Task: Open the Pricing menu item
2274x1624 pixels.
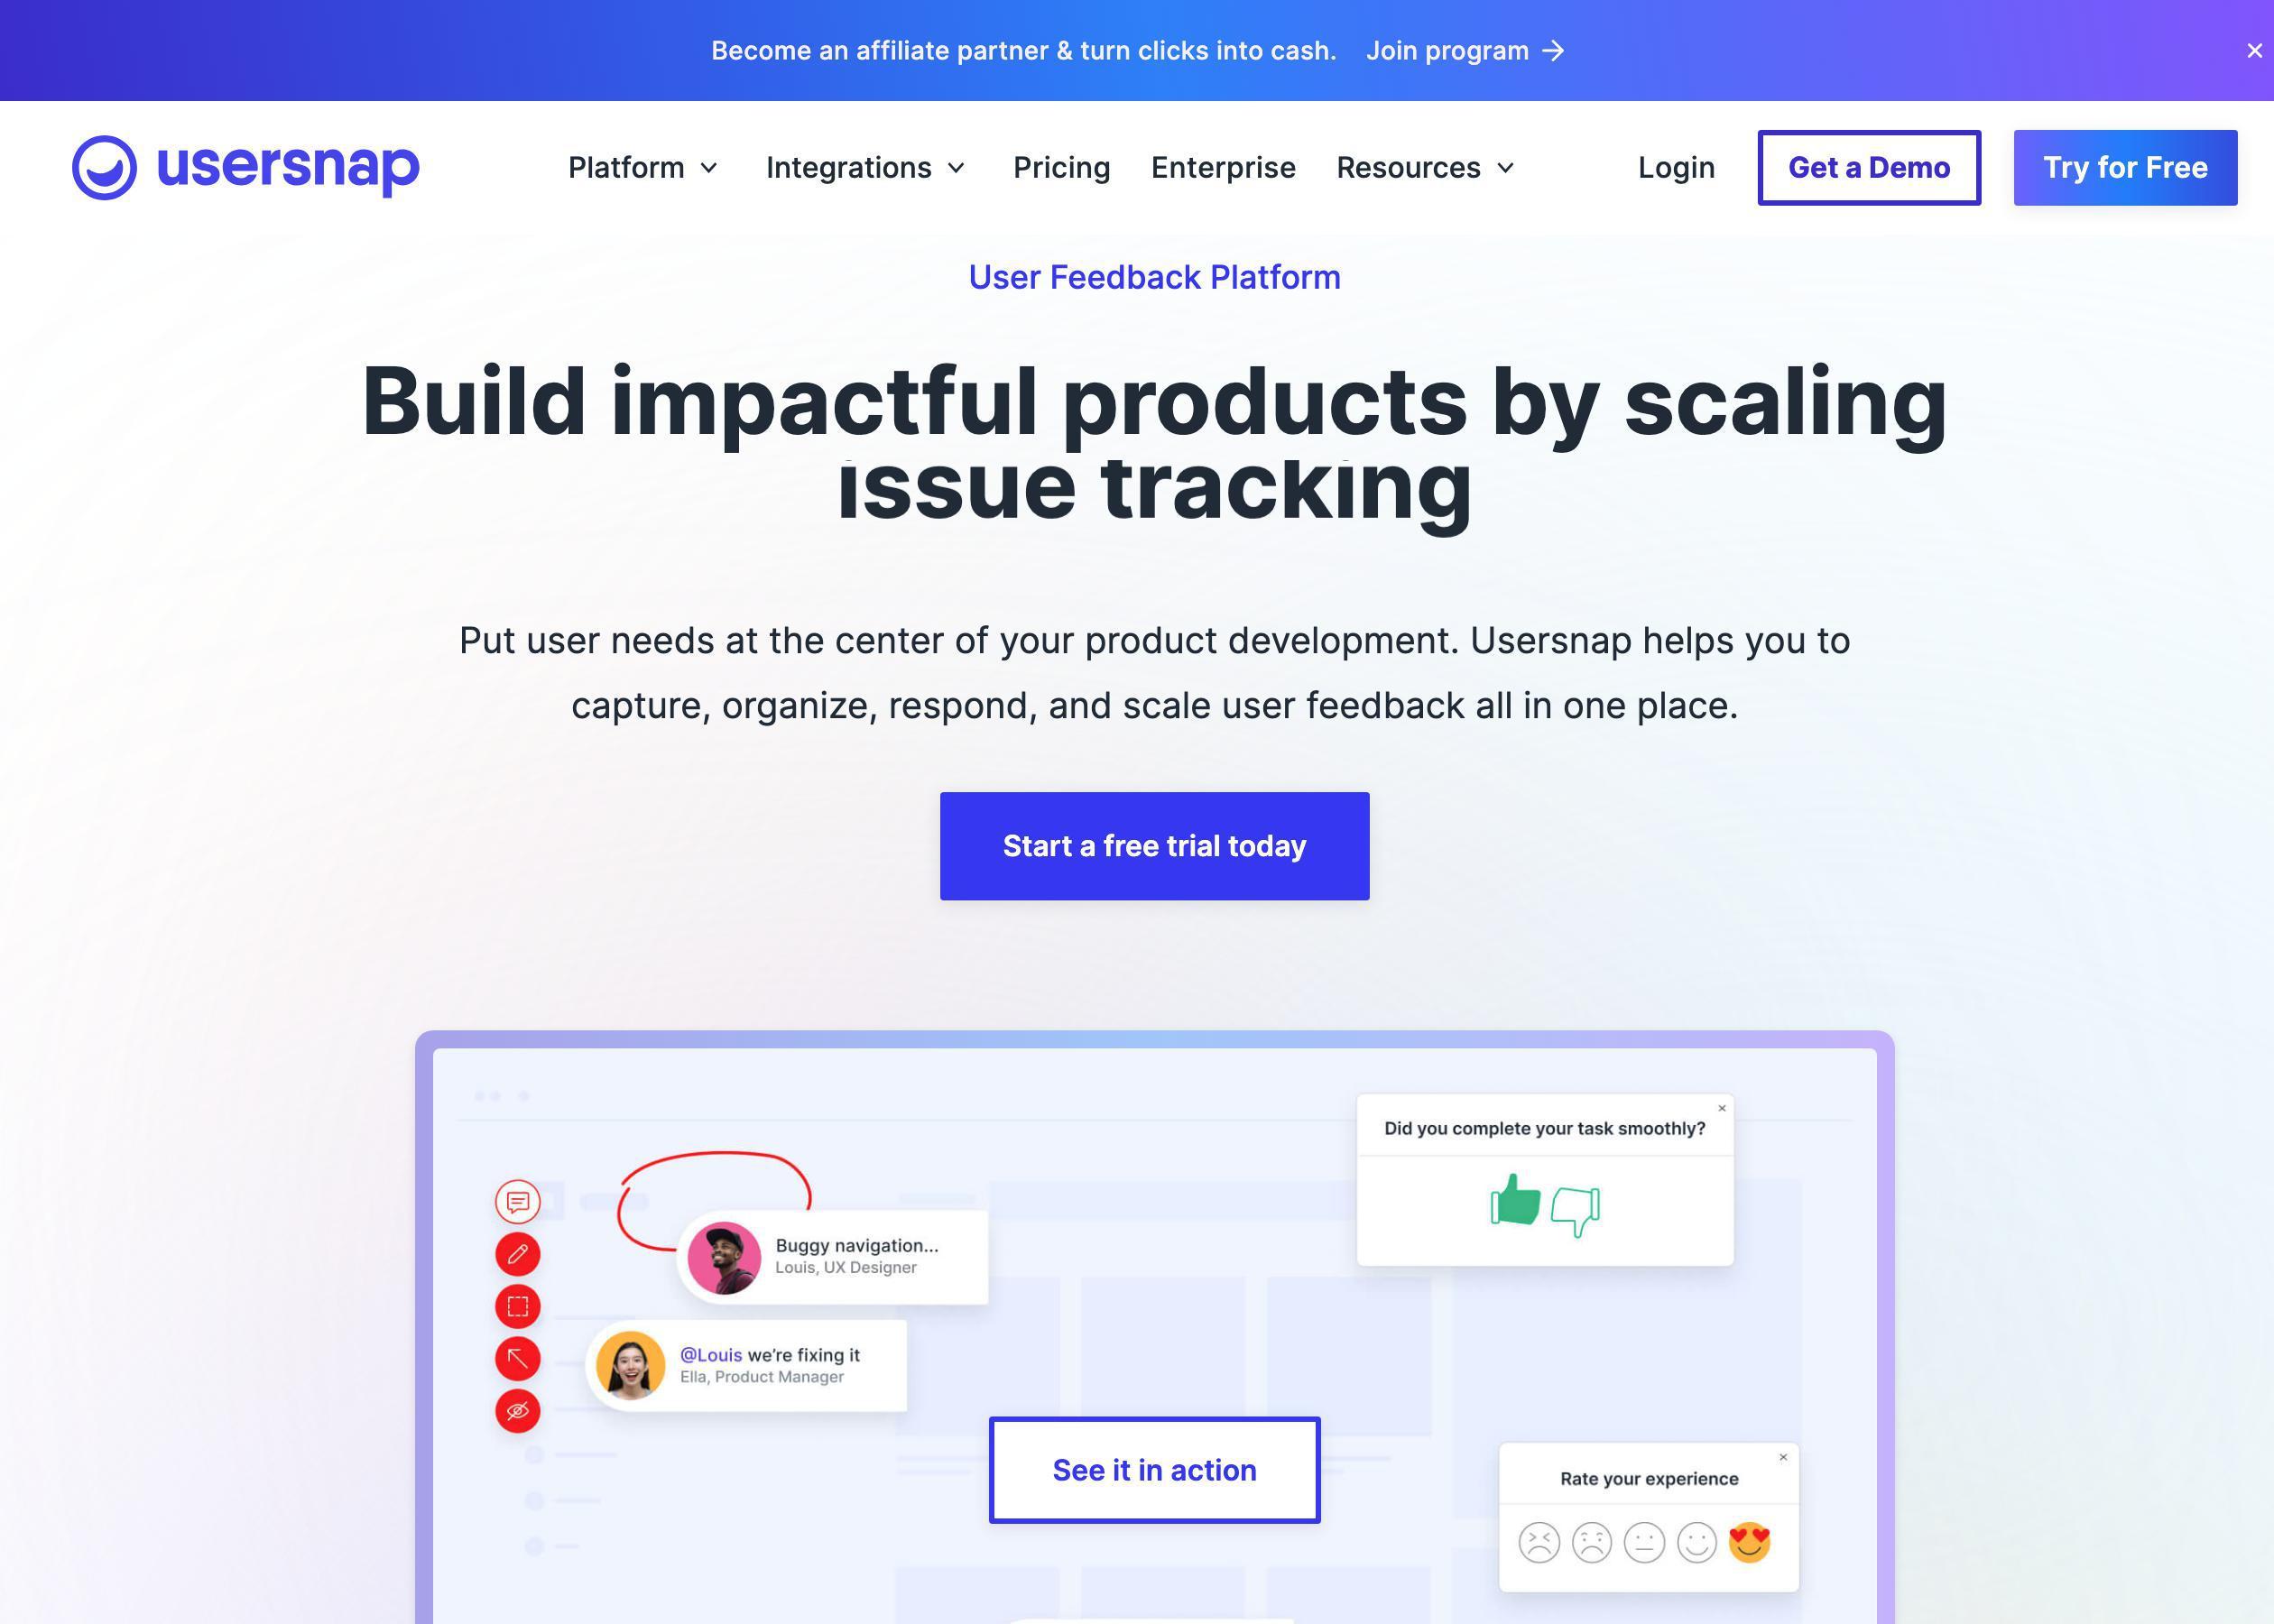Action: point(1063,167)
